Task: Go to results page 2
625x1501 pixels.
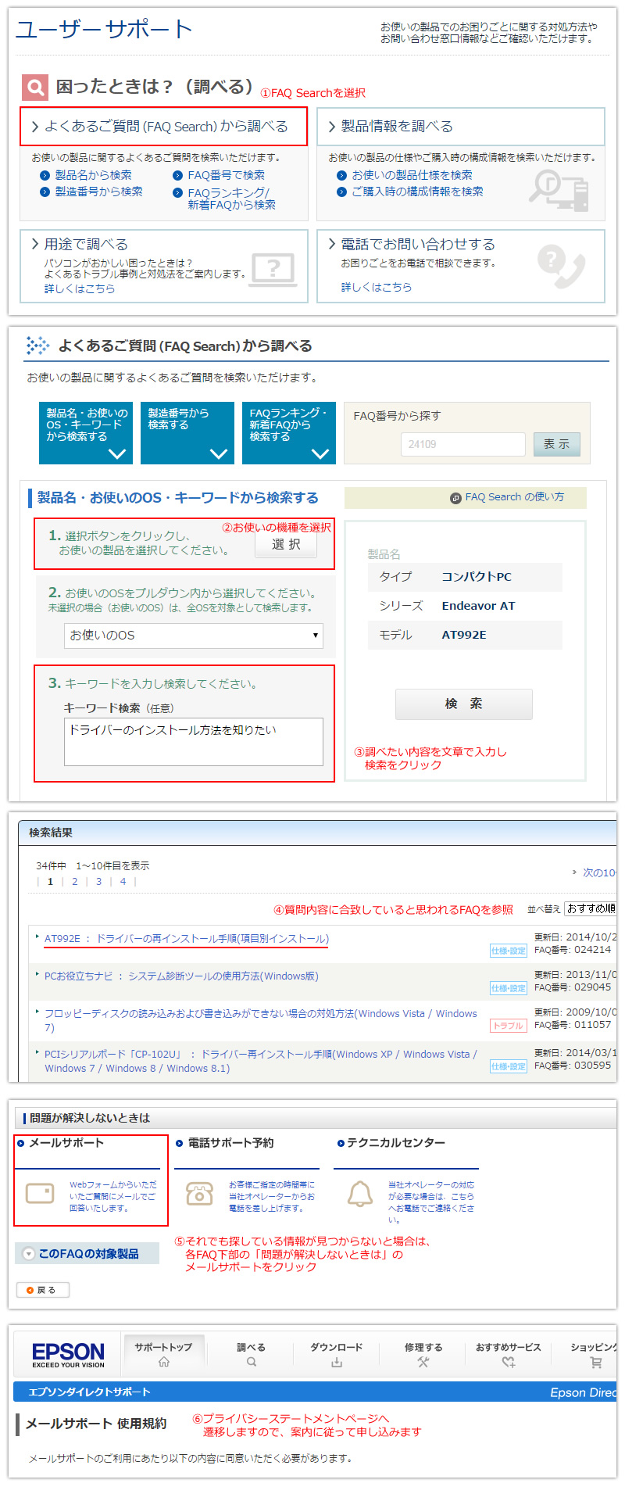Action: pyautogui.click(x=75, y=882)
